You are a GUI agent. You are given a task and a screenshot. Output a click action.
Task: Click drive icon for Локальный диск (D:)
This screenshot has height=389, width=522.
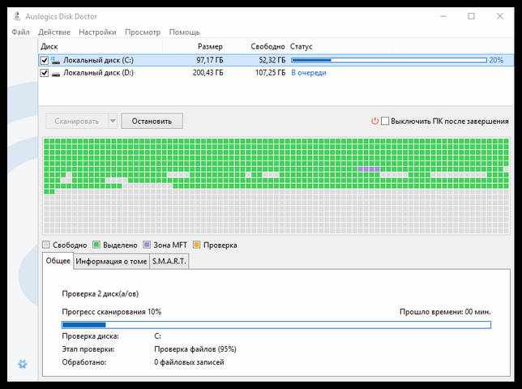click(x=56, y=73)
